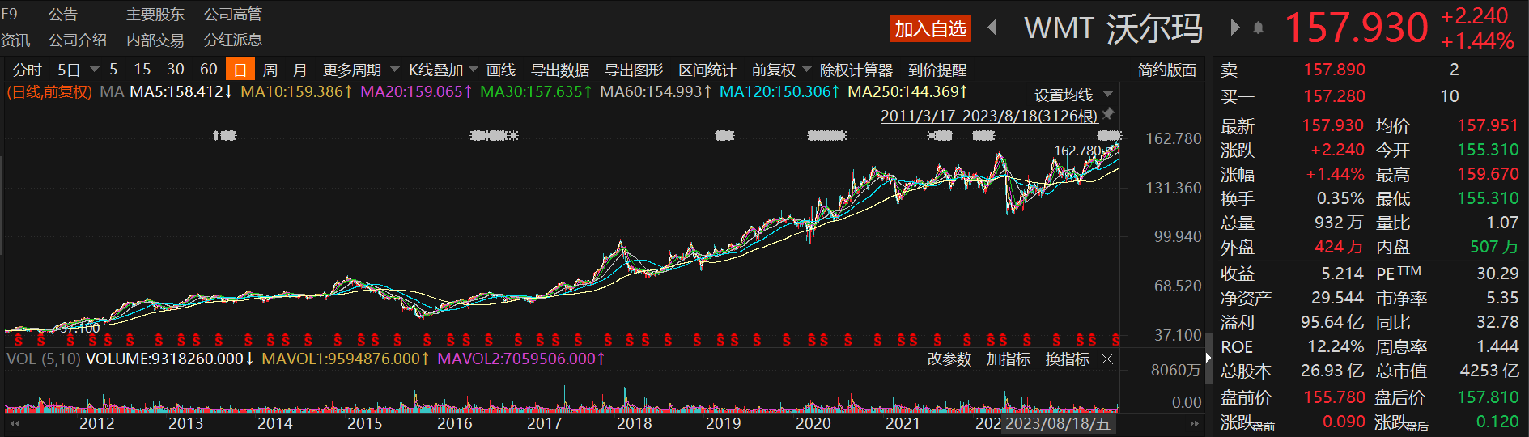The image size is (1529, 437).
Task: Click 导出图形 export chart image
Action: 634,70
